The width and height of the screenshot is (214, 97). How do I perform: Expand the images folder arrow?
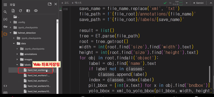17,59
